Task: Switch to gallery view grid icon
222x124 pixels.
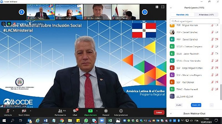Action: pos(157,7)
